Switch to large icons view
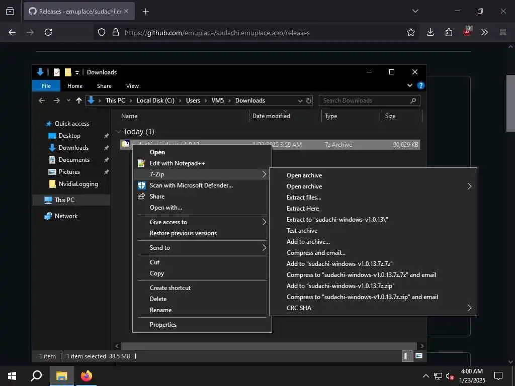This screenshot has width=515, height=386. coord(419,356)
